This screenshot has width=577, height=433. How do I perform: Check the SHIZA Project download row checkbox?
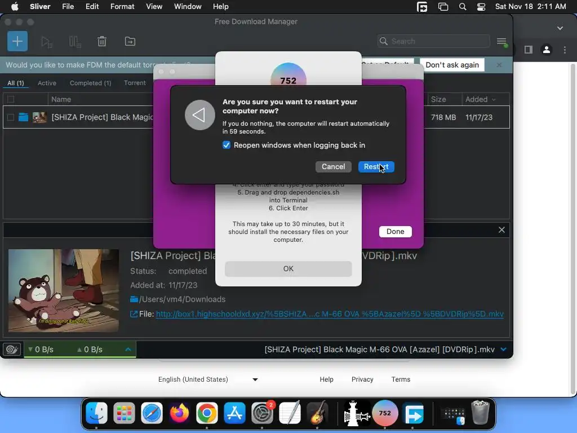click(11, 117)
